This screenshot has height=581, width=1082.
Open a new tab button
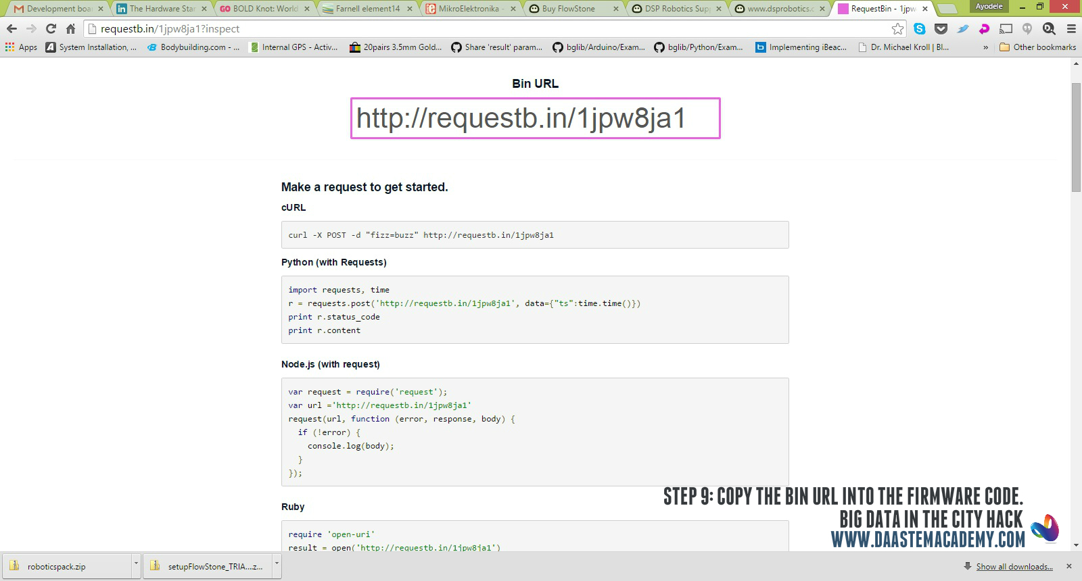948,9
